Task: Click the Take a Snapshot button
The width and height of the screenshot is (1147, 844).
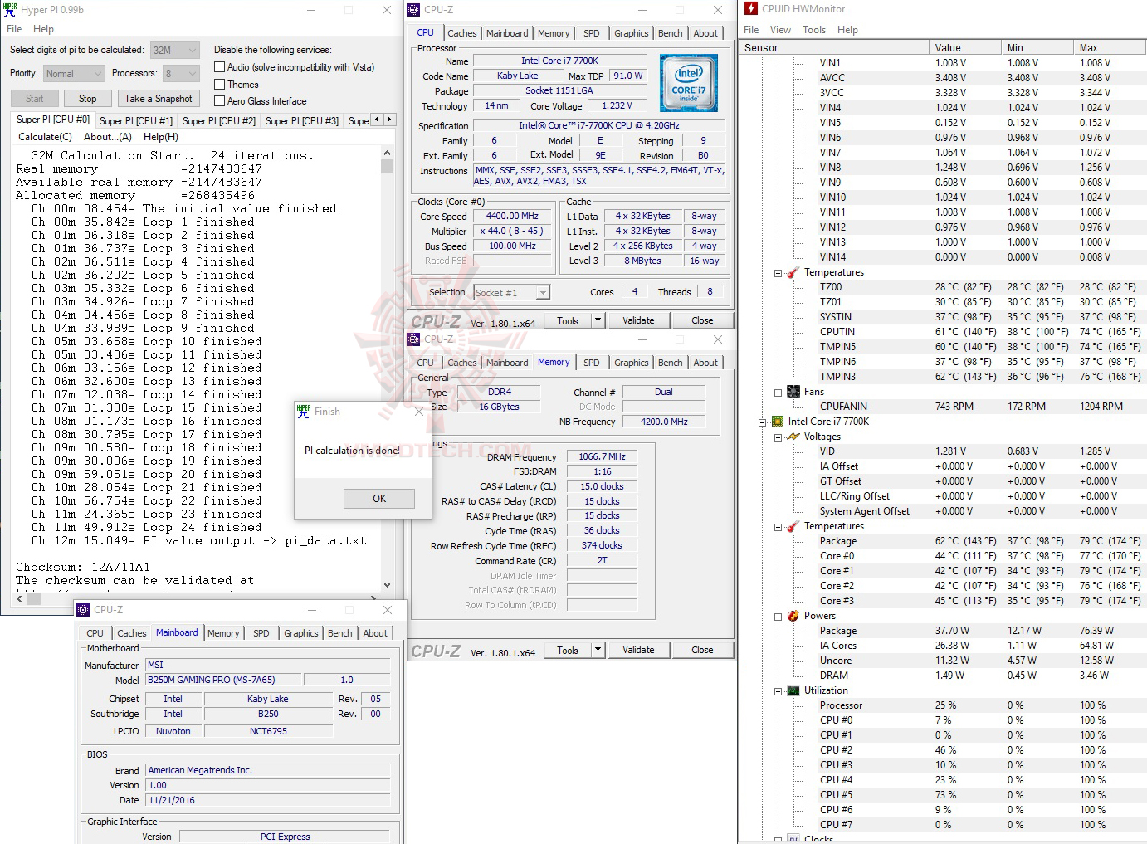Action: click(x=158, y=98)
